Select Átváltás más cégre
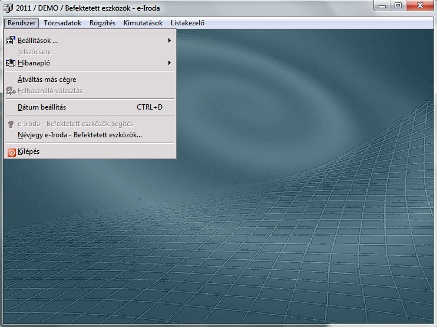The image size is (437, 327). pos(47,79)
